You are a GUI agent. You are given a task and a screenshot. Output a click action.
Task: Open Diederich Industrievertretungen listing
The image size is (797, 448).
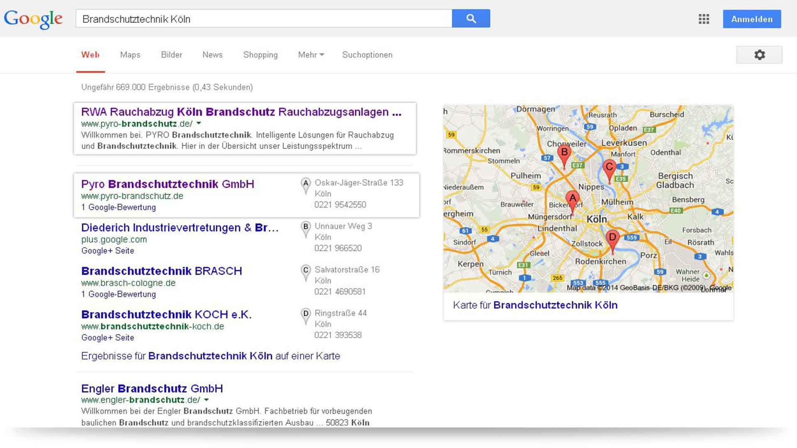point(180,228)
